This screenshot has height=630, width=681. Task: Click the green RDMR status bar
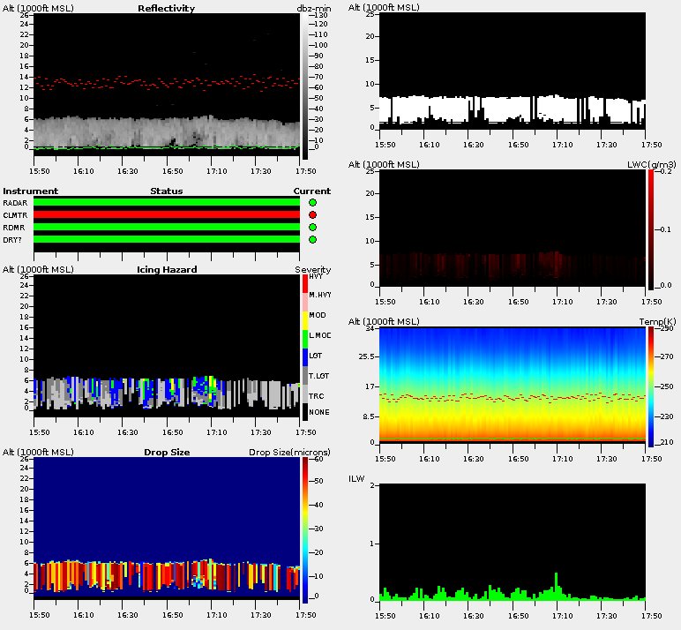(x=166, y=228)
